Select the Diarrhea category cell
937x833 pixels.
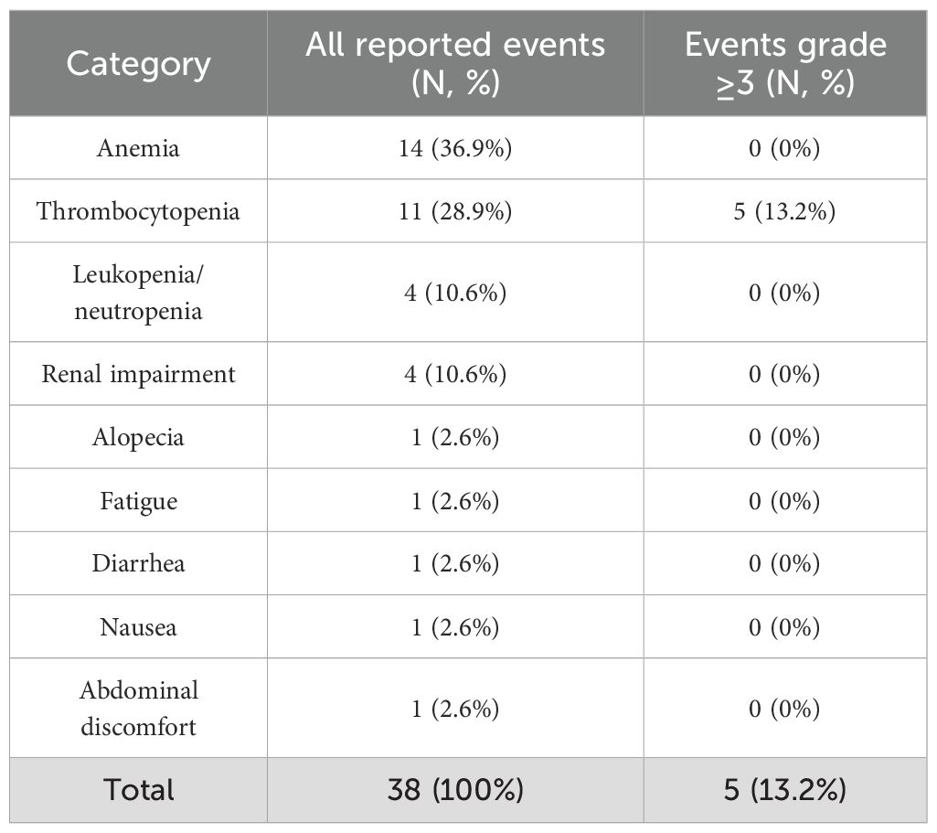138,563
